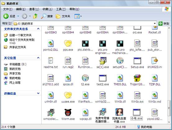Toggle the Folders (文件夹) pane button
Image resolution: width=172 pixels, height=130 pixels.
pyautogui.click(x=63, y=16)
